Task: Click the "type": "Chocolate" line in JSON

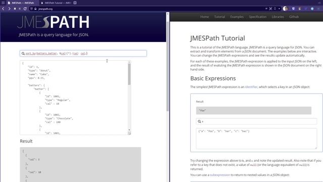Action: coord(59,118)
